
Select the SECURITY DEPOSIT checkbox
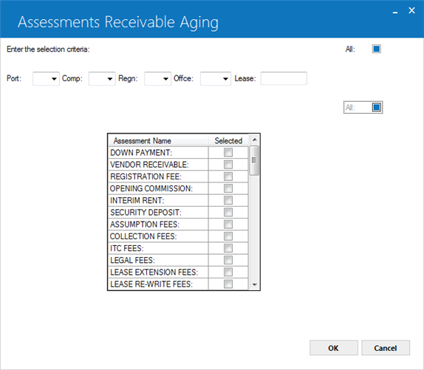(x=228, y=212)
